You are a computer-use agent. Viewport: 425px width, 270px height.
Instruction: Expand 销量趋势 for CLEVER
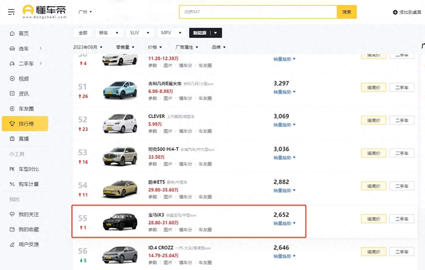(285, 125)
